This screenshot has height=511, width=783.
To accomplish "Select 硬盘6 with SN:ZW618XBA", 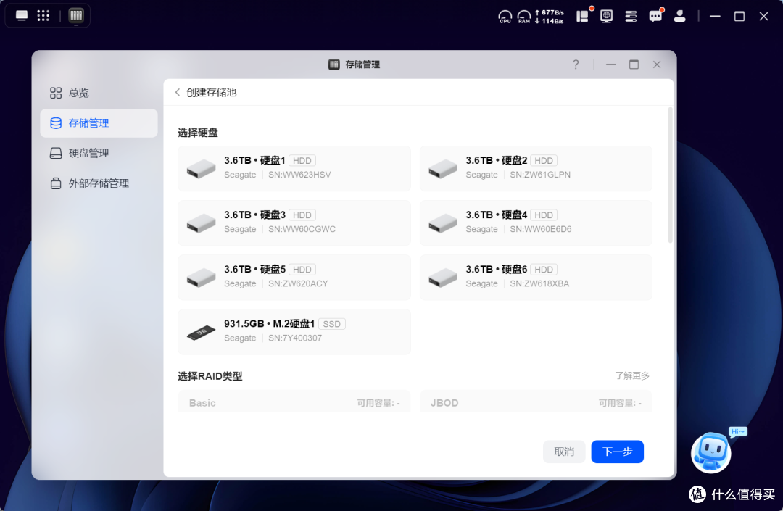I will click(536, 277).
